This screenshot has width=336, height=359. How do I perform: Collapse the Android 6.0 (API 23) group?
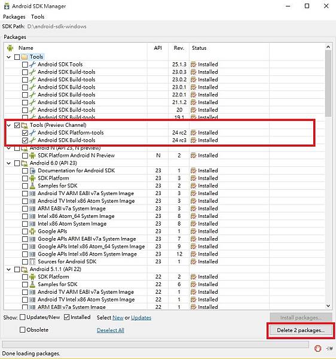pyautogui.click(x=9, y=163)
